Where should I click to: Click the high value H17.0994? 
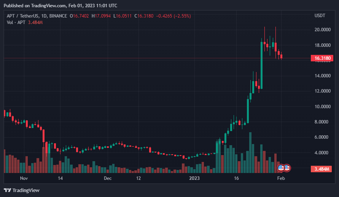[x=101, y=16]
